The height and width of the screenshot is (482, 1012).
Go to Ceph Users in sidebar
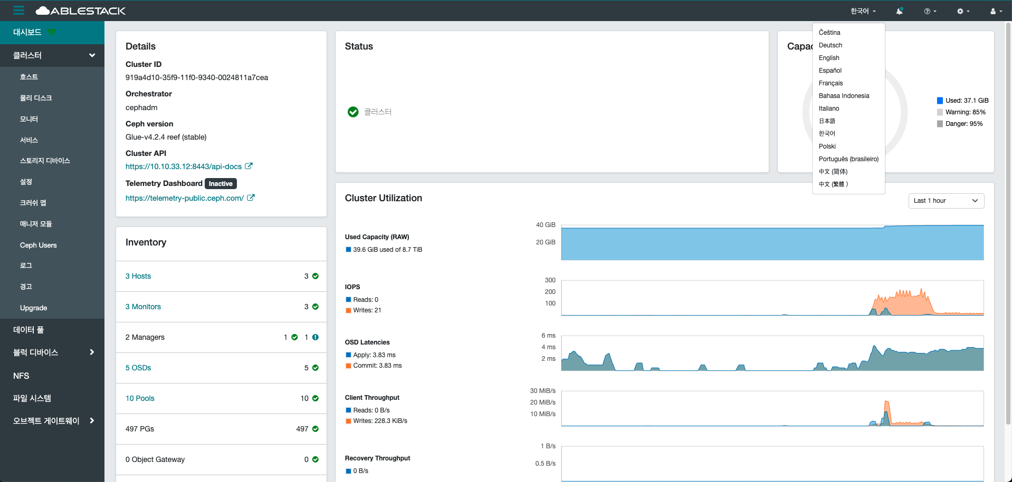tap(38, 245)
